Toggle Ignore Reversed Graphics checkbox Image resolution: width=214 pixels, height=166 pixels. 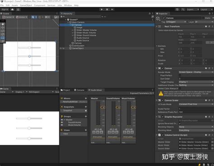click(180, 124)
